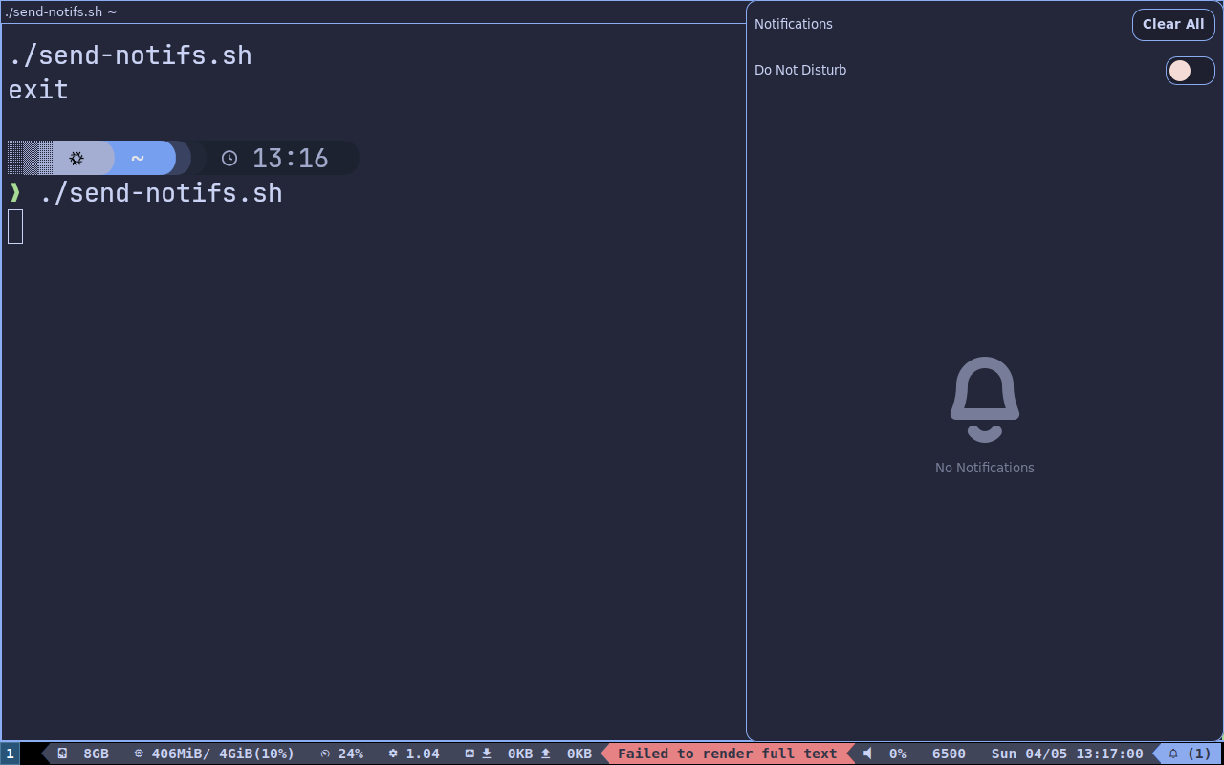Image resolution: width=1224 pixels, height=765 pixels.
Task: Click the 'No Notifications' label
Action: (985, 468)
